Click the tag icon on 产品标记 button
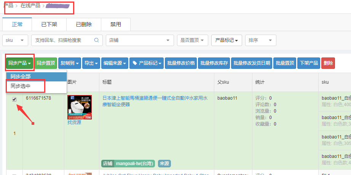This screenshot has width=351, height=175. (134, 63)
